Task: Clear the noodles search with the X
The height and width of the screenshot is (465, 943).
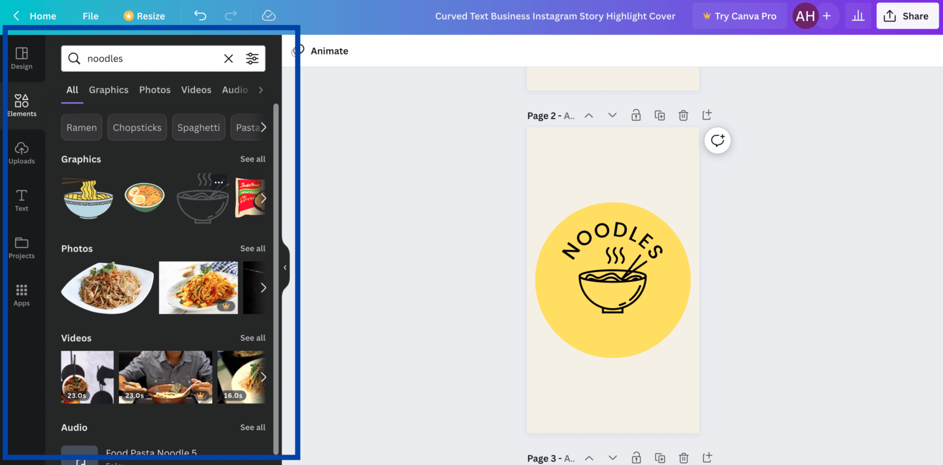Action: point(228,58)
